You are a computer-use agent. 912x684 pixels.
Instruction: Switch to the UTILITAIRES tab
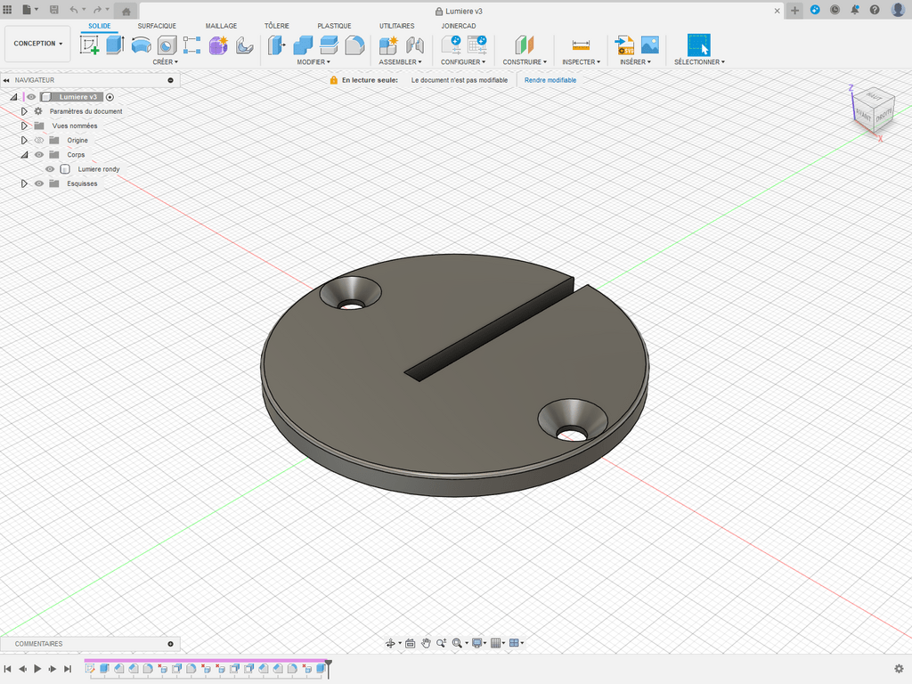[x=396, y=26]
